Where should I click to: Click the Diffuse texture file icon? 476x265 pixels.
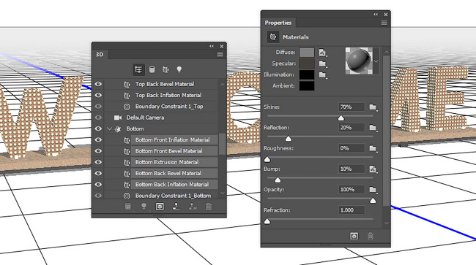click(323, 53)
